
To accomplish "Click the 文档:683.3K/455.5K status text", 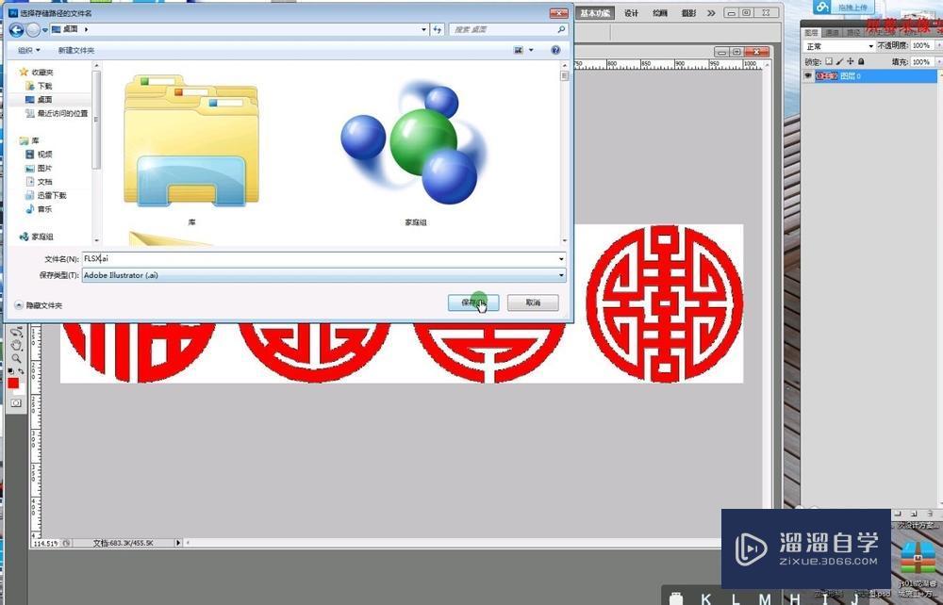I will [x=124, y=543].
